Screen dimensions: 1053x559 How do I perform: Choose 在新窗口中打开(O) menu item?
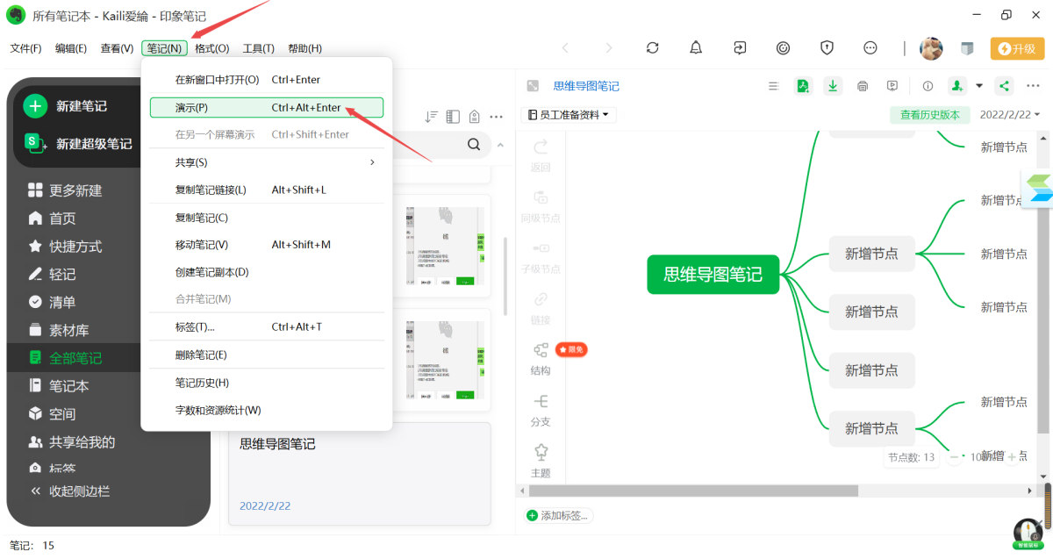(267, 80)
